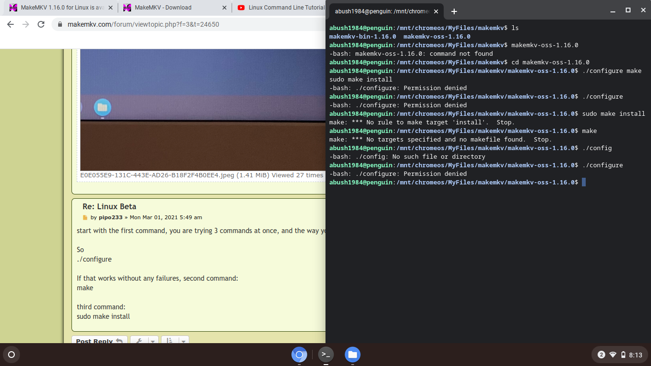This screenshot has height=366, width=651.
Task: Close the 'MakeMKV 1.16.0 for Linux' tab
Action: [111, 8]
